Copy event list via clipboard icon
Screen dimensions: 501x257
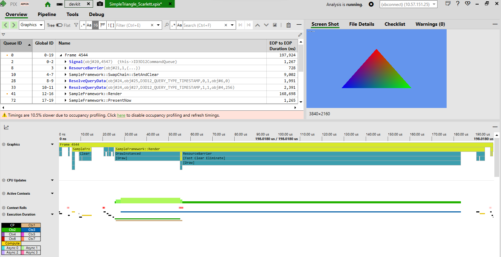coord(288,25)
